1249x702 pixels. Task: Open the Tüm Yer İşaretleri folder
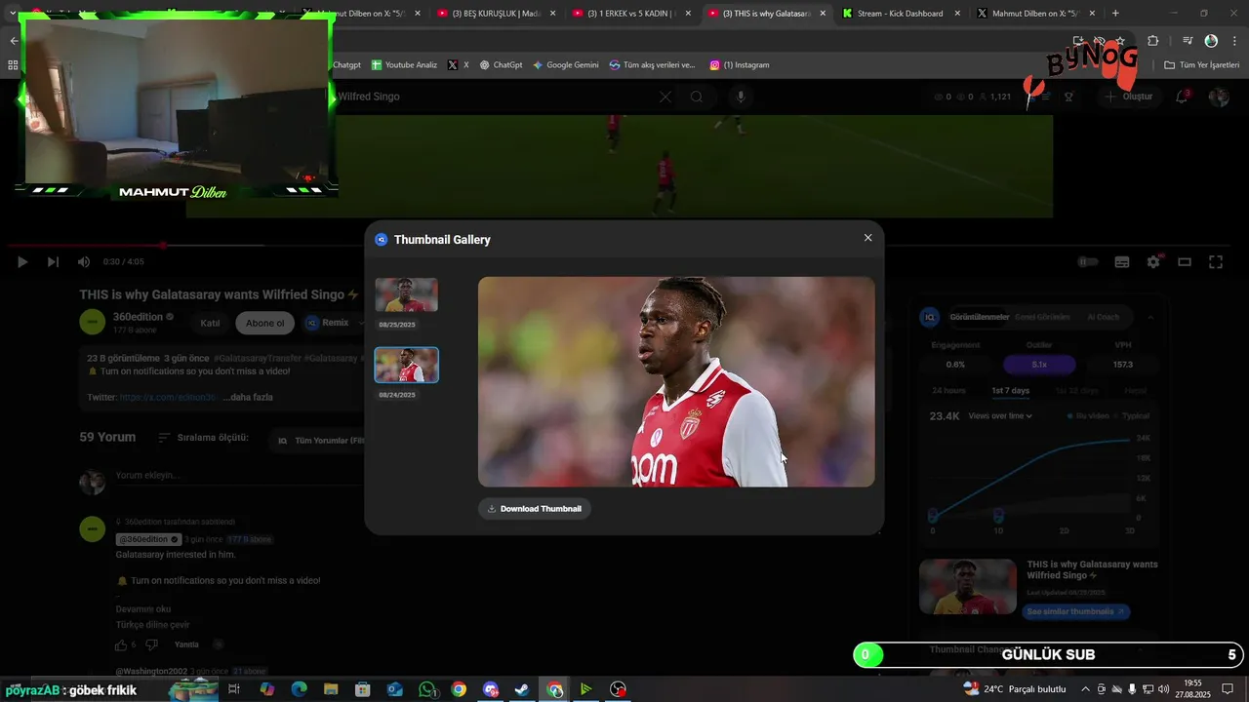[x=1201, y=65]
